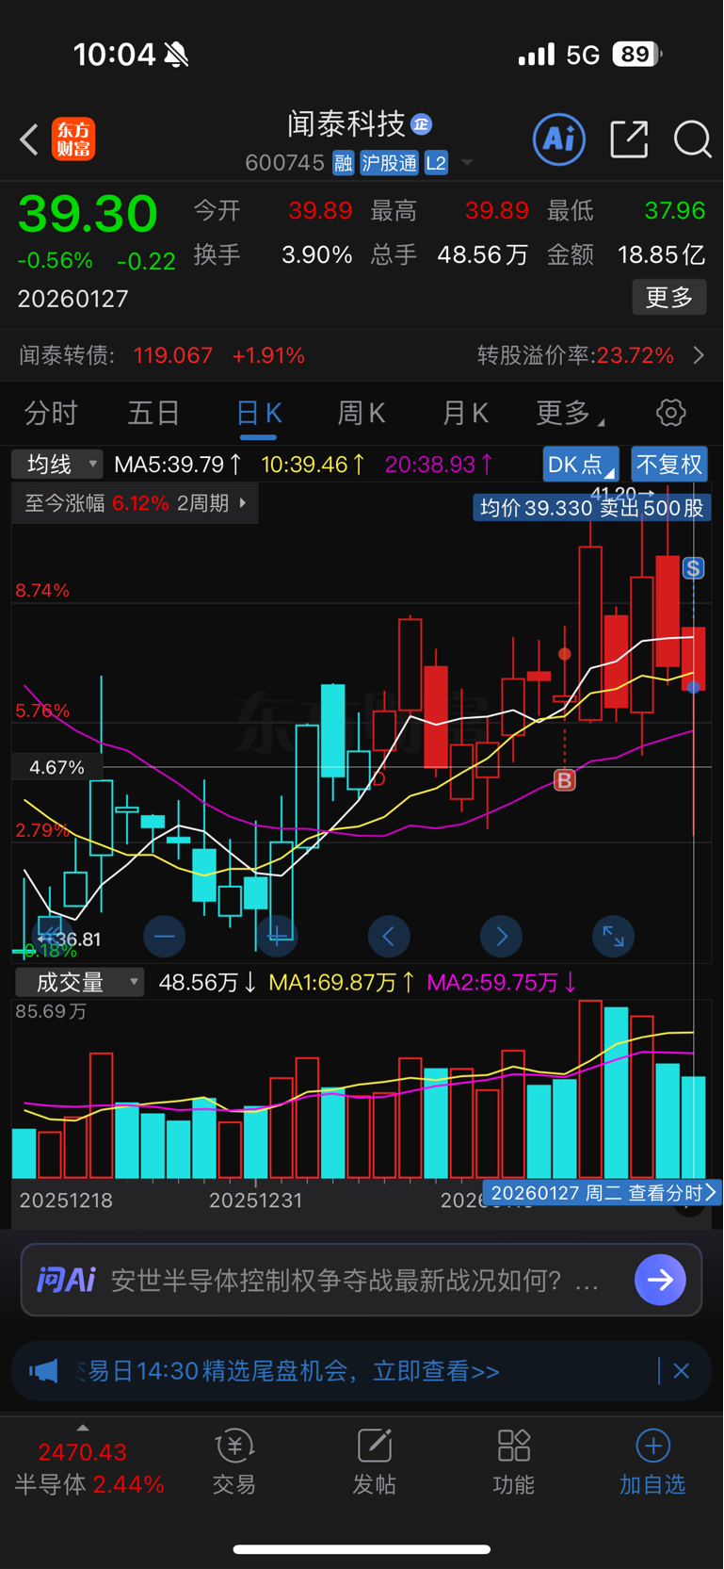Switch to 五日 tab
The height and width of the screenshot is (1569, 724).
(x=153, y=413)
